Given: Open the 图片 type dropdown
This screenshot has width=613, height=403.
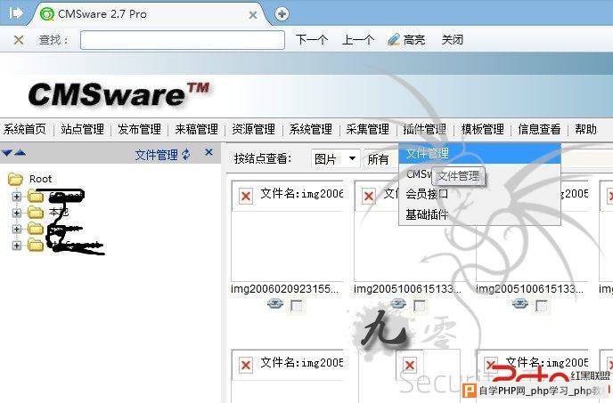Looking at the screenshot, I should pyautogui.click(x=335, y=158).
